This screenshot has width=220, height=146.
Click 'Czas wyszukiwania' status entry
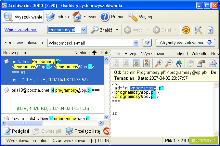pos(81,140)
